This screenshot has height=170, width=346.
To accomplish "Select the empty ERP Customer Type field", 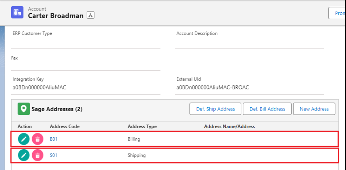I will click(x=86, y=43).
